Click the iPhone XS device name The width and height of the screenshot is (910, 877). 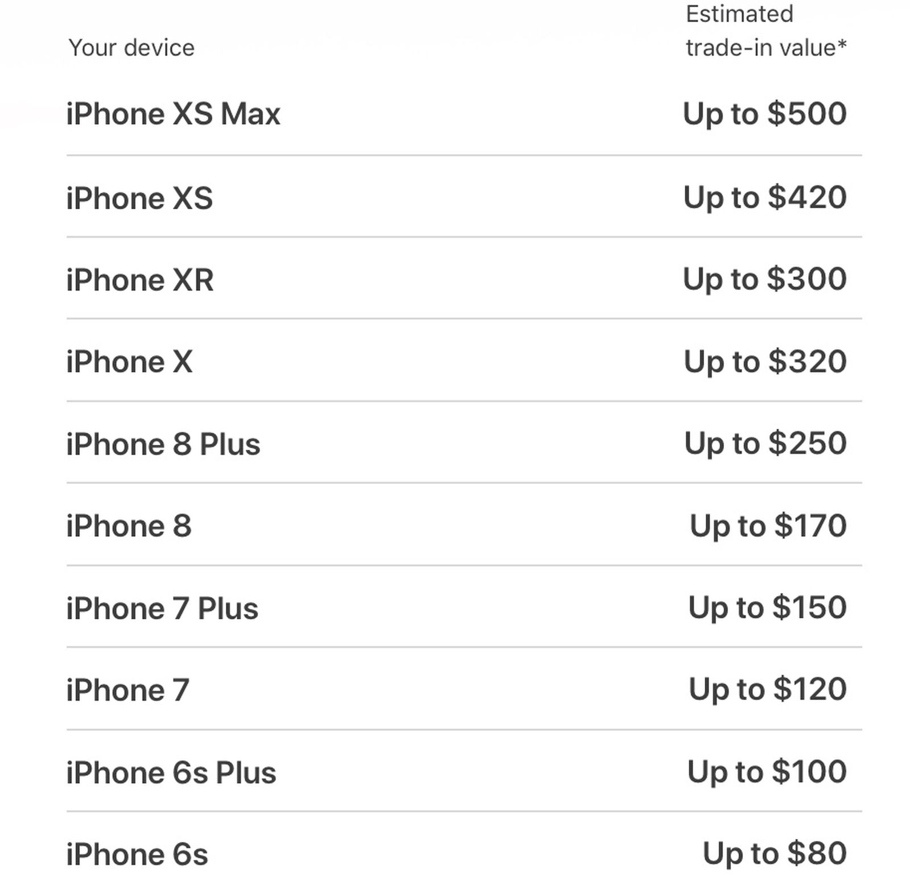(139, 198)
